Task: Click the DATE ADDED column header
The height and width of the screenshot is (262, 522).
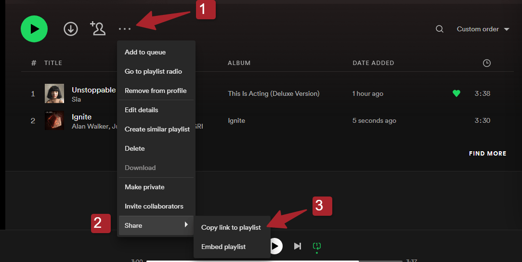Action: [x=373, y=63]
